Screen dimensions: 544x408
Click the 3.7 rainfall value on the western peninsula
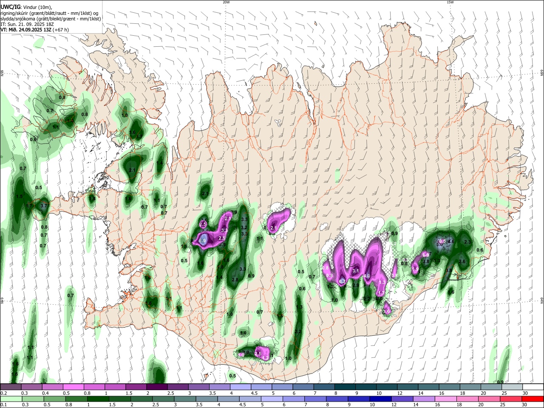(x=43, y=206)
